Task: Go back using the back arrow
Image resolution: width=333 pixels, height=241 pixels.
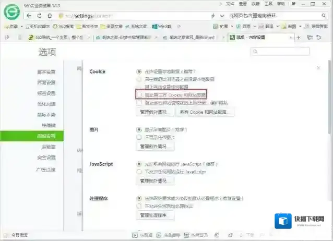Action: point(29,16)
